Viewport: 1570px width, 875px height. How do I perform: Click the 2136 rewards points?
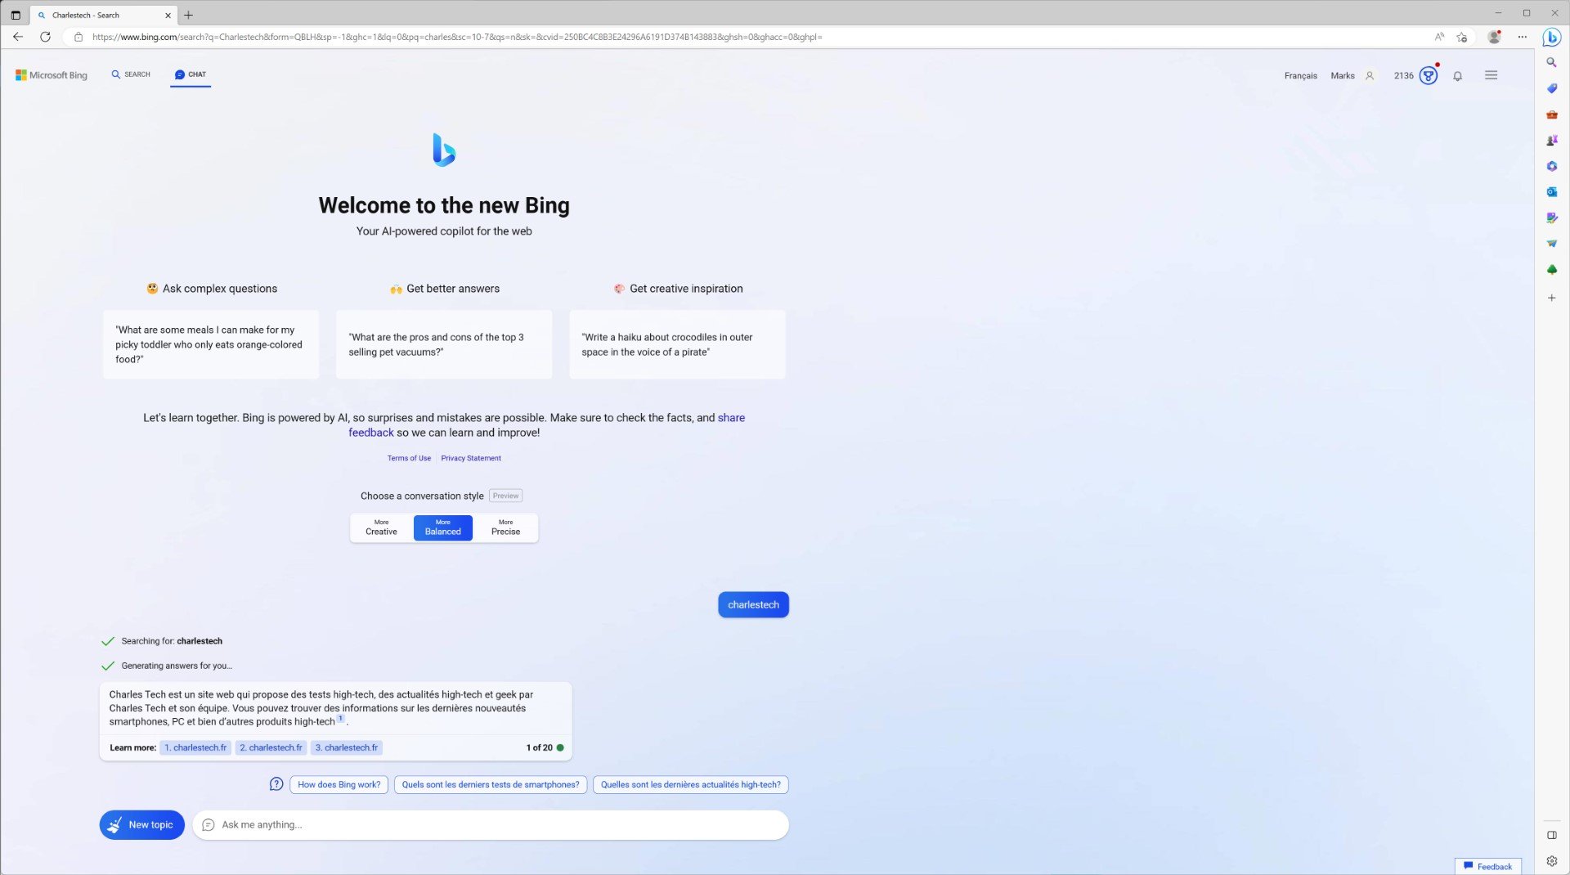coord(1403,76)
